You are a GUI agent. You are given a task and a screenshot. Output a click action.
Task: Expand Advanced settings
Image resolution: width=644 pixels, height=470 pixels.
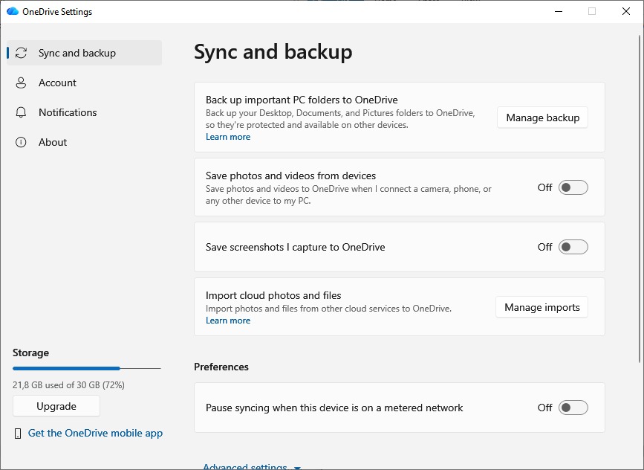click(x=252, y=467)
